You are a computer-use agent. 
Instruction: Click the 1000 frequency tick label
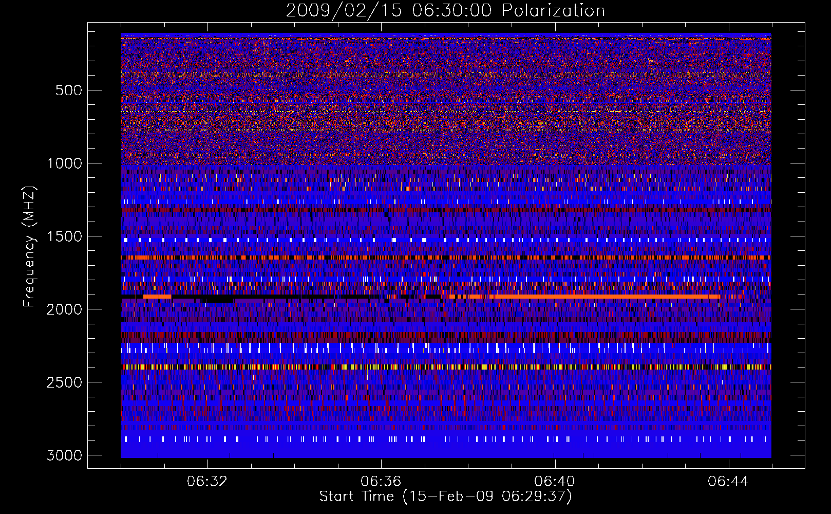(x=64, y=163)
